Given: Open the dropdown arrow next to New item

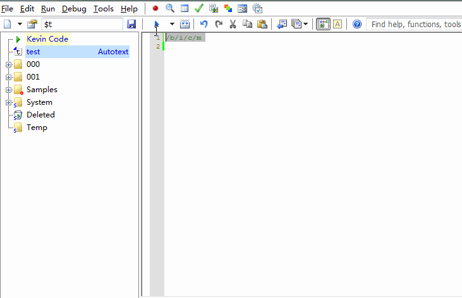Looking at the screenshot, I should tap(20, 24).
